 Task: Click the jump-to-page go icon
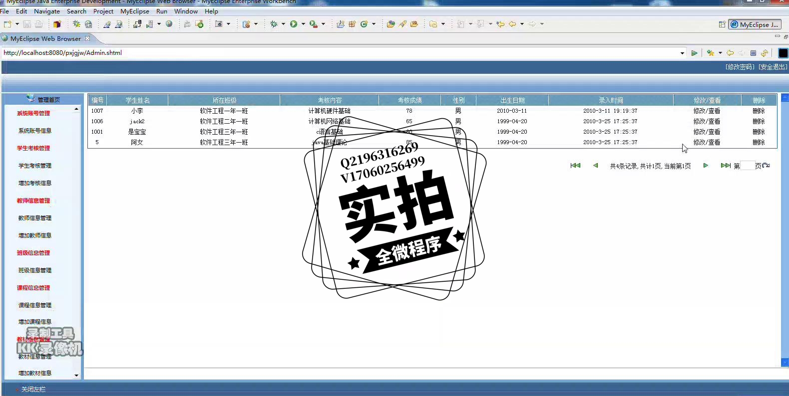[x=766, y=166]
